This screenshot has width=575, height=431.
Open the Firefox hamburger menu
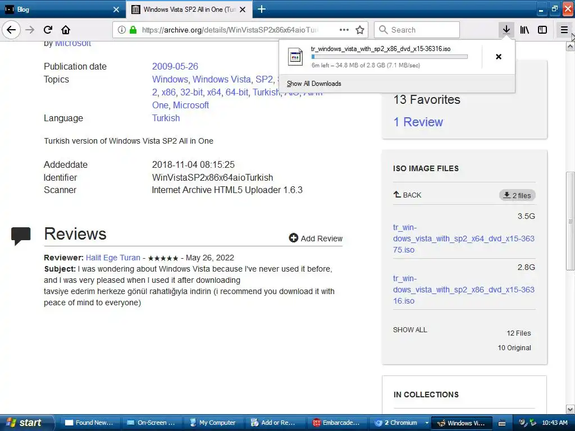pos(564,30)
